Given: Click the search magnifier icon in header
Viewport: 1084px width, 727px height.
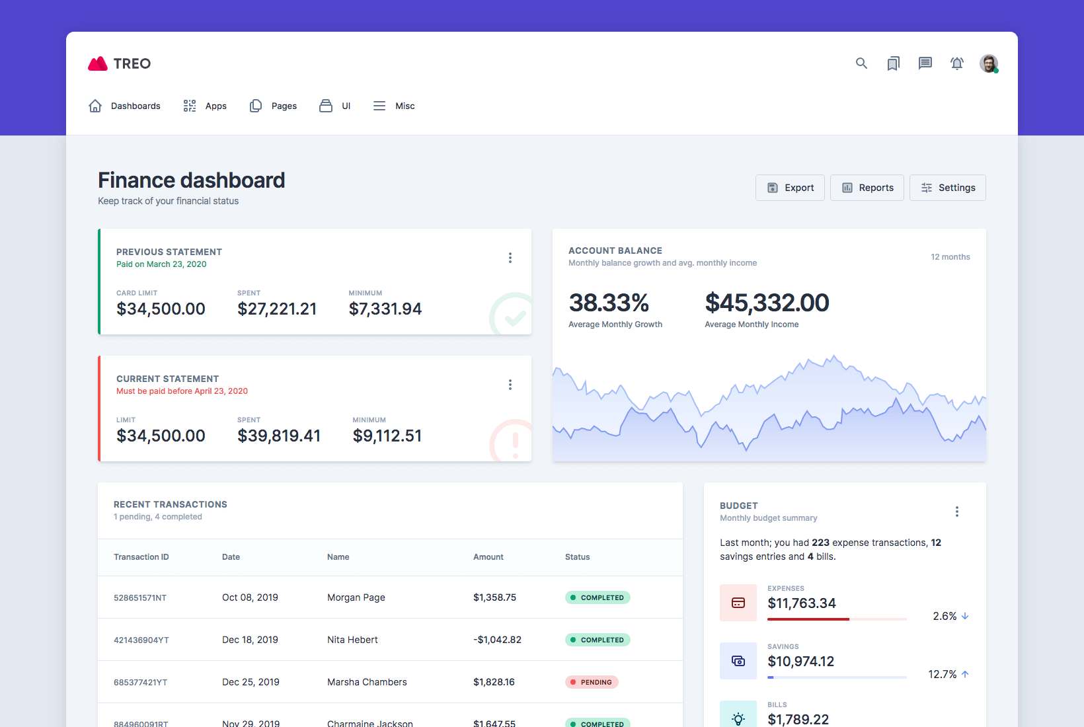Looking at the screenshot, I should click(861, 63).
